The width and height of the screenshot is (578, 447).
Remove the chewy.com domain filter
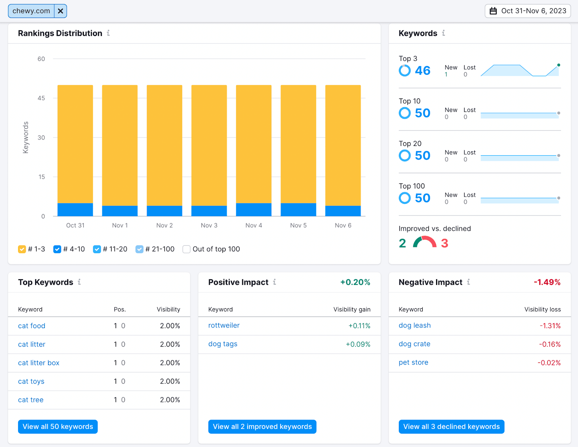(x=60, y=11)
